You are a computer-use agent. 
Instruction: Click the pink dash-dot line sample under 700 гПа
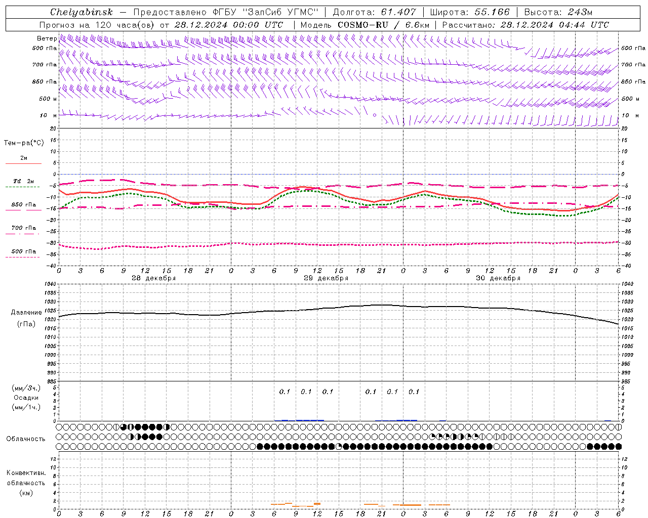tap(22, 234)
